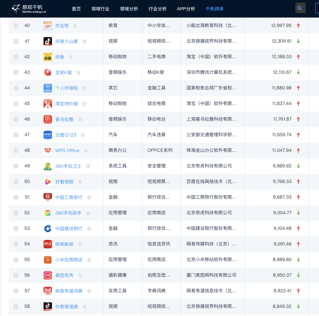The height and width of the screenshot is (316, 319).
Task: Click the 360手机卫士 app icon
Action: coord(48,166)
